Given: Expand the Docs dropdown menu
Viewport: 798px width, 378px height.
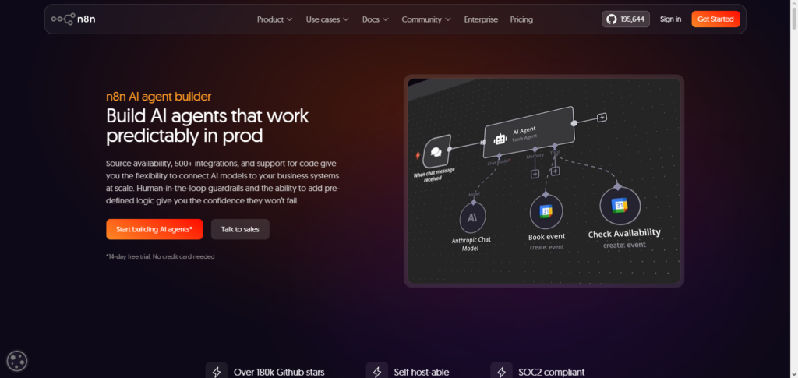Looking at the screenshot, I should [376, 19].
